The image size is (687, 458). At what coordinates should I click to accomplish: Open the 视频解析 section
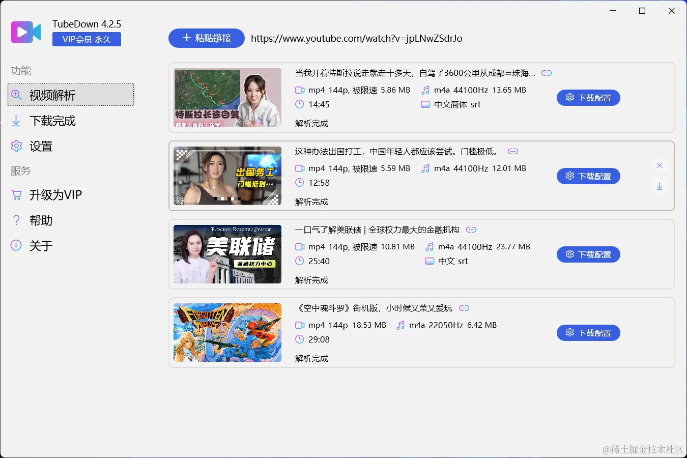pos(71,95)
